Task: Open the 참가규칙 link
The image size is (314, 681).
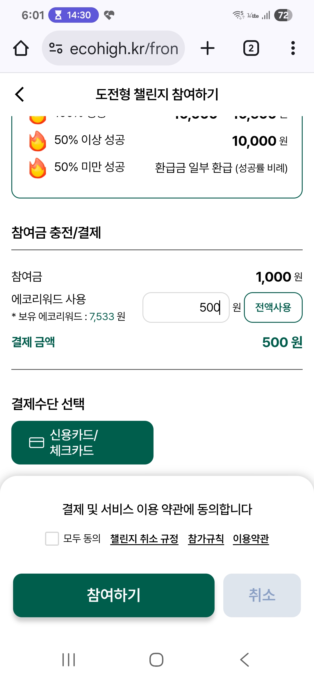Action: coord(206,539)
